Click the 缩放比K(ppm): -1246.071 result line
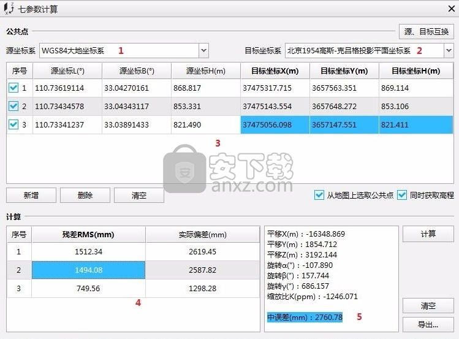The width and height of the screenshot is (459, 339). [313, 297]
